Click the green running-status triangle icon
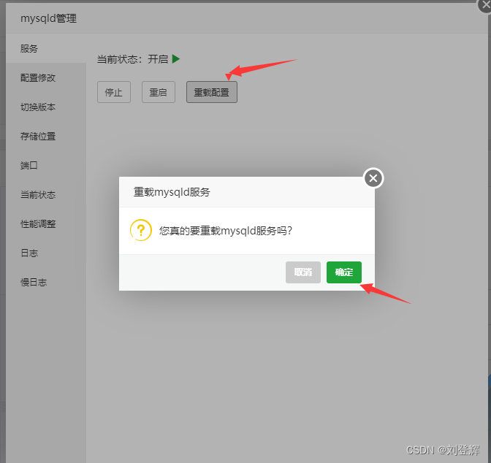This screenshot has height=463, width=491. click(176, 59)
